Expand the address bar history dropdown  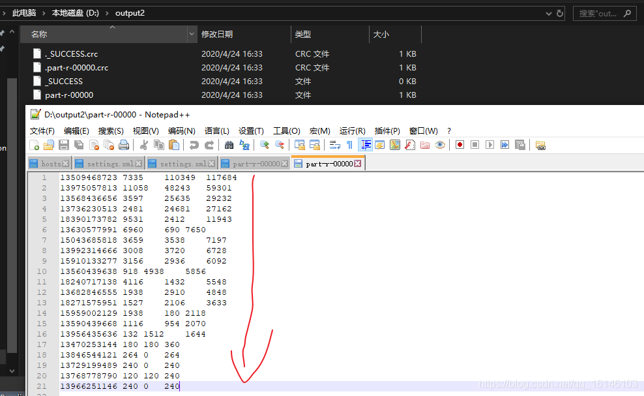click(x=549, y=14)
